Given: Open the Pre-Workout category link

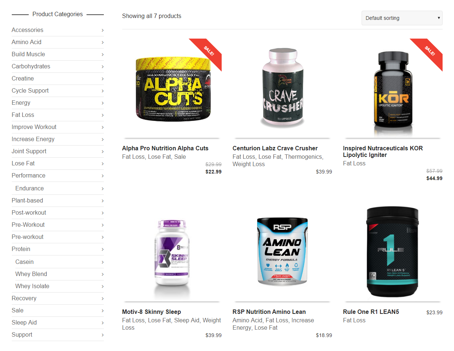Looking at the screenshot, I should pyautogui.click(x=28, y=225).
